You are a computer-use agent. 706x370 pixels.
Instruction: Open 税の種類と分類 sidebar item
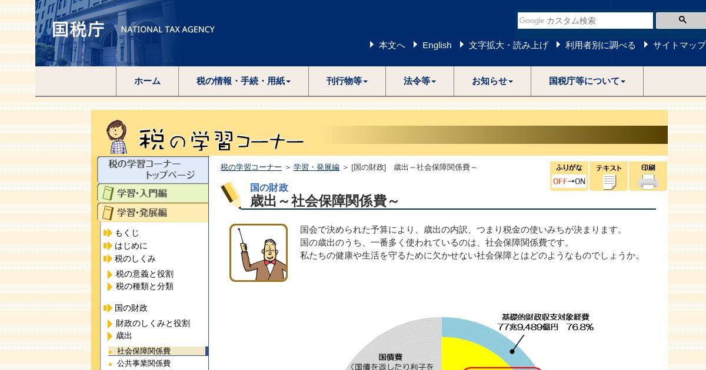tap(144, 287)
